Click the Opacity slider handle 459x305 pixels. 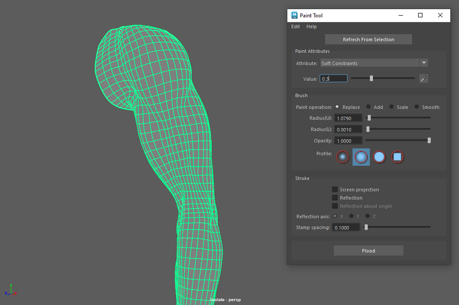(429, 141)
